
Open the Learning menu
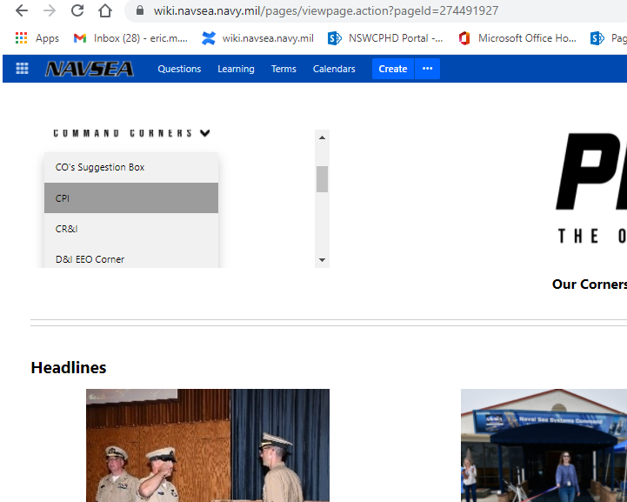tap(236, 69)
